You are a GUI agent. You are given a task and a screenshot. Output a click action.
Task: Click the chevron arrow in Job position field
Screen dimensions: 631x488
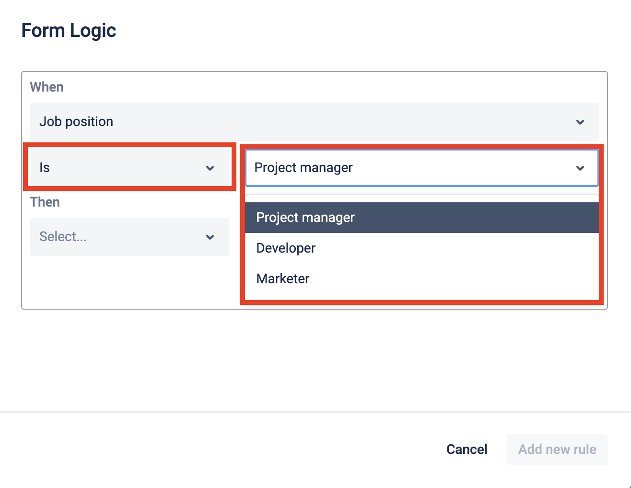(580, 122)
